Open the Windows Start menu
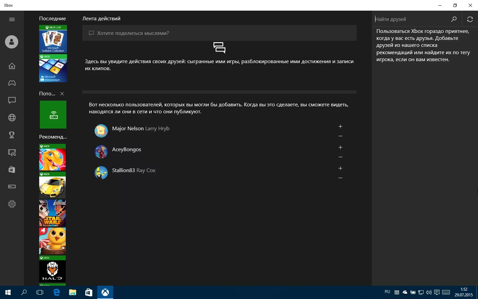The image size is (478, 299). point(8,292)
